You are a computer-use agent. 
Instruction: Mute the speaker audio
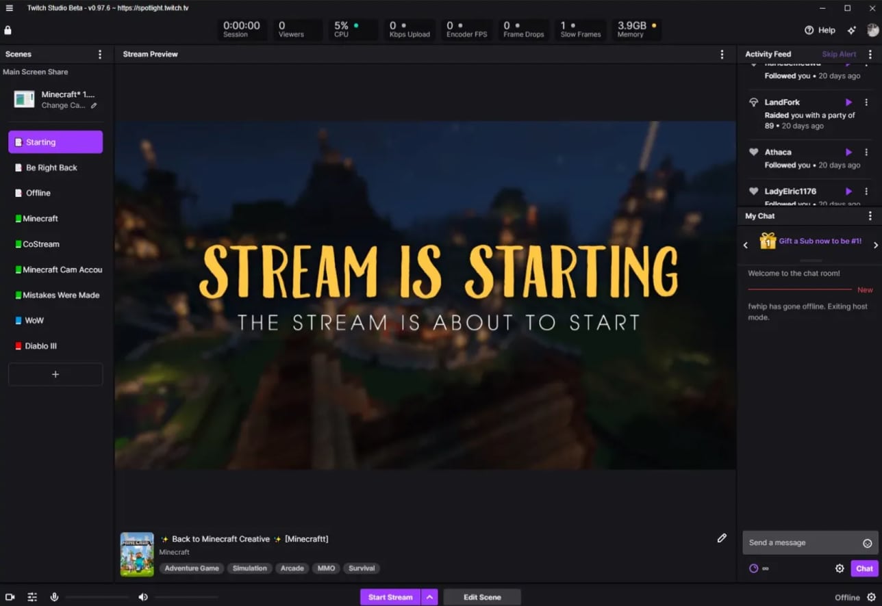[x=142, y=597]
